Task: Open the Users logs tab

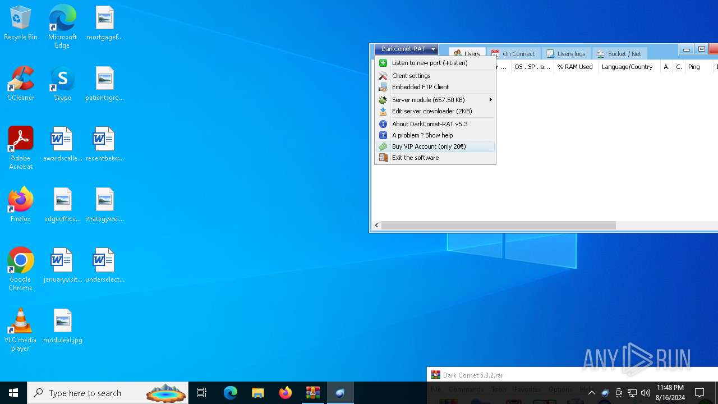Action: 566,54
